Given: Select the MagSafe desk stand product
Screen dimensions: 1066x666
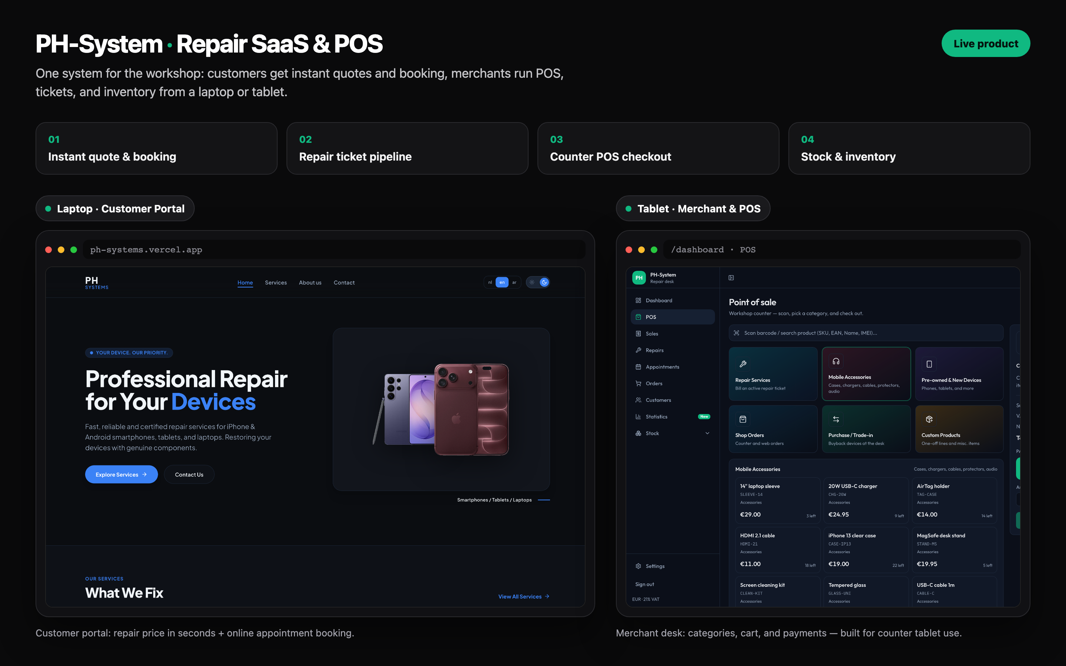Looking at the screenshot, I should pyautogui.click(x=955, y=550).
